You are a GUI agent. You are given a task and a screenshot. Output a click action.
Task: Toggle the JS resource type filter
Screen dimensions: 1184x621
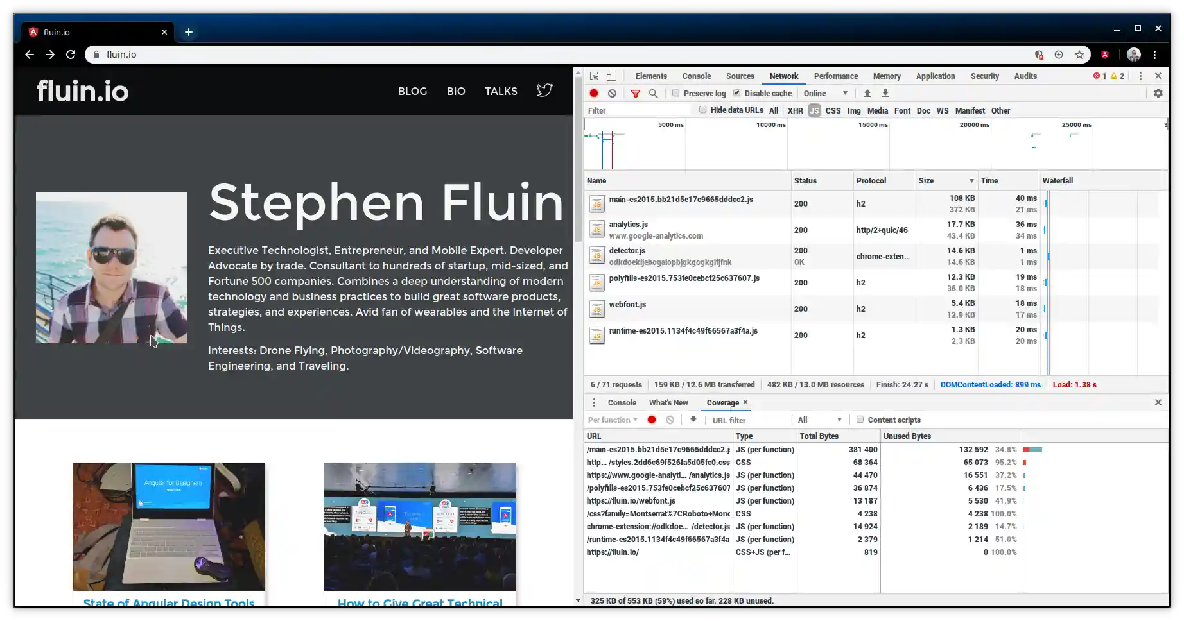click(x=814, y=110)
